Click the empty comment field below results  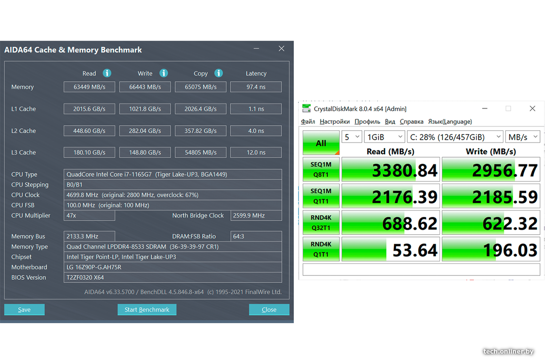[x=421, y=269]
